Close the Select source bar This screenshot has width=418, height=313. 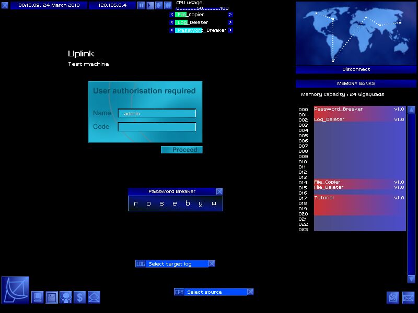pyautogui.click(x=250, y=292)
